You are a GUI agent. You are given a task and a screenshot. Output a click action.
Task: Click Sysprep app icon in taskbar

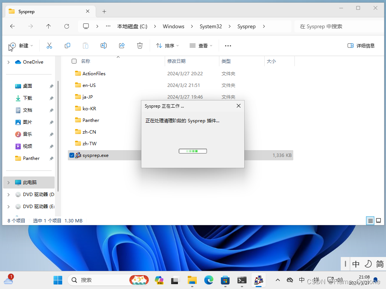coord(259,280)
